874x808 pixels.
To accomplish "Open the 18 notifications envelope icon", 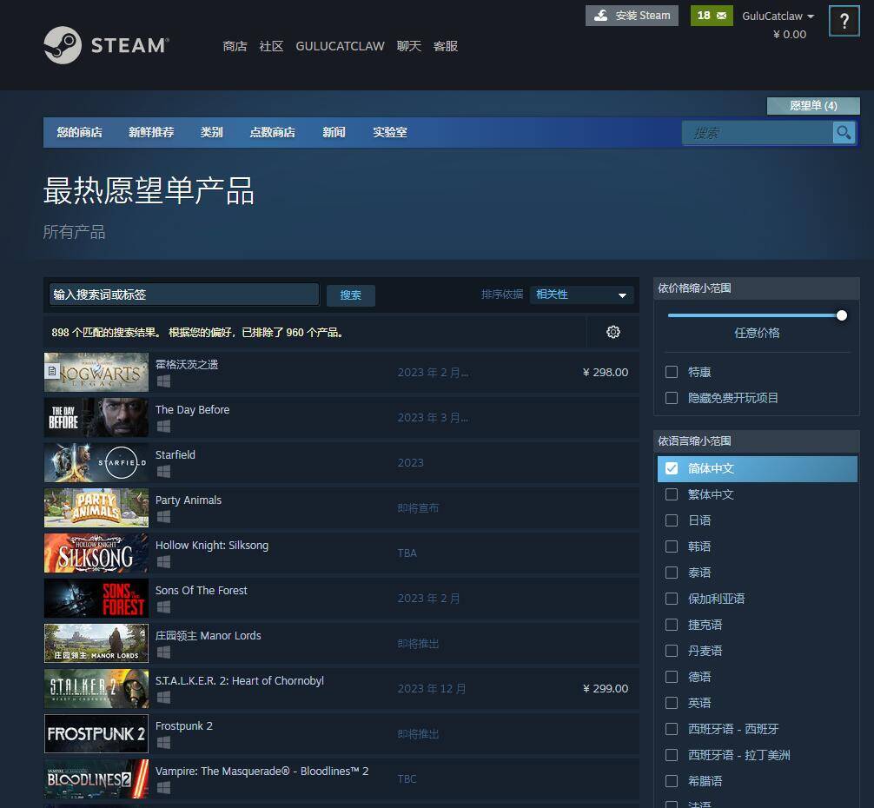I will tap(712, 16).
